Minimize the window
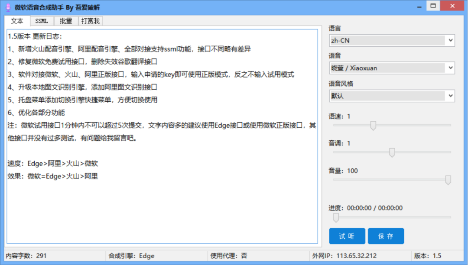The width and height of the screenshot is (468, 265). 419,6
